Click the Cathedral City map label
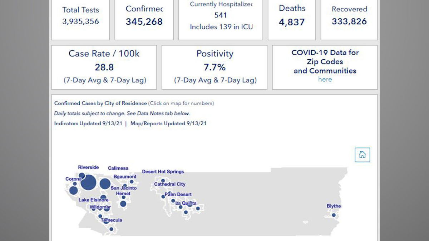The width and height of the screenshot is (429, 241). click(x=170, y=184)
